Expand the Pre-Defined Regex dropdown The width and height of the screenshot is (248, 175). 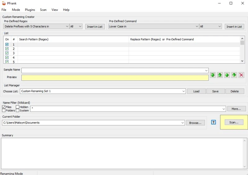[67, 27]
